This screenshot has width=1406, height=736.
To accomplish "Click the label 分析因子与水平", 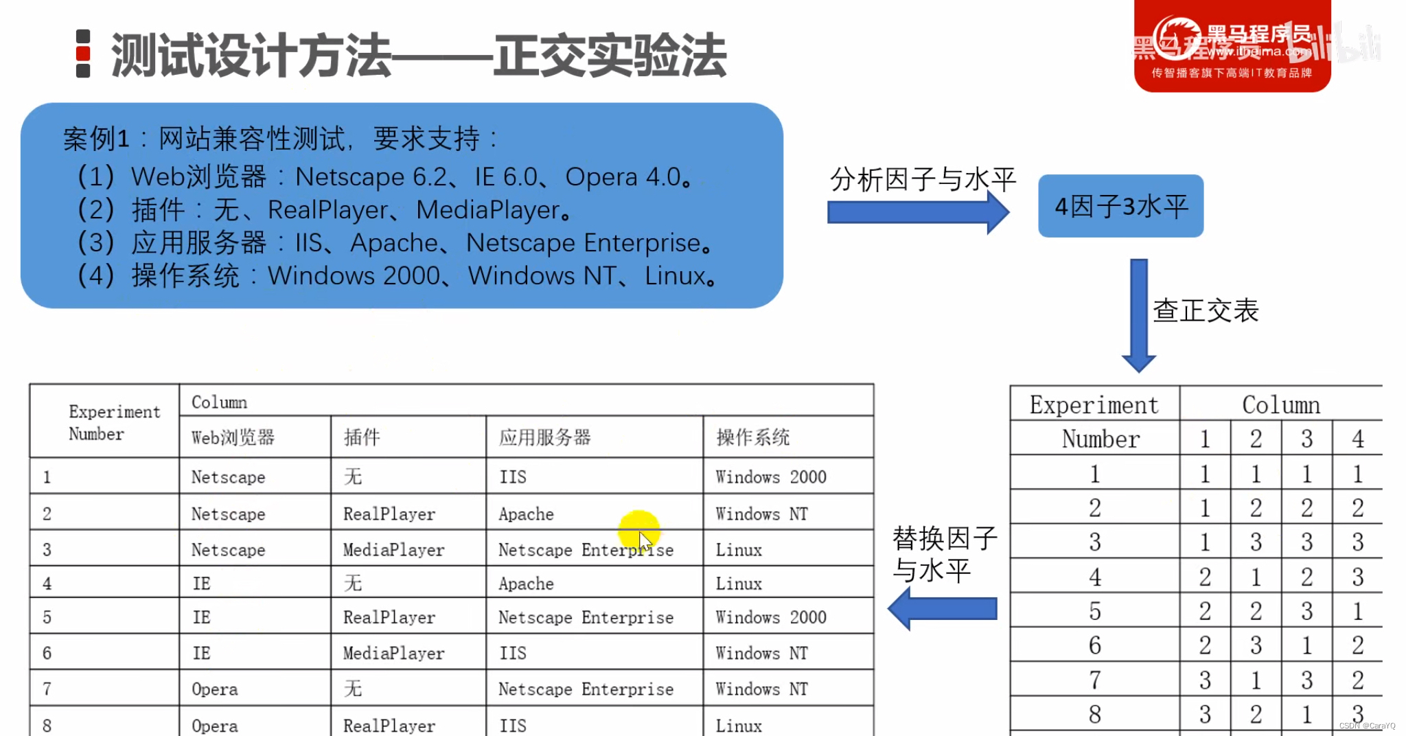I will pos(922,180).
